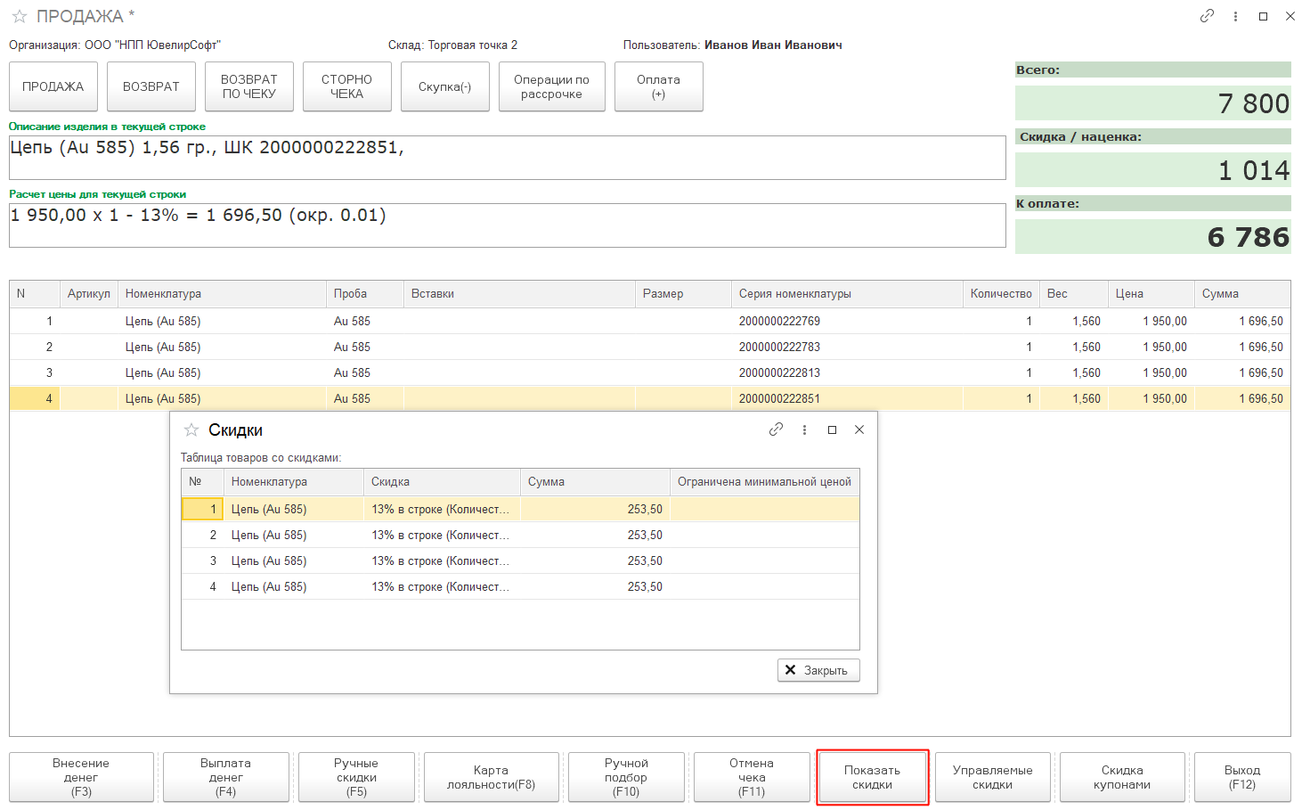Click product description field with Цепь text

(508, 158)
